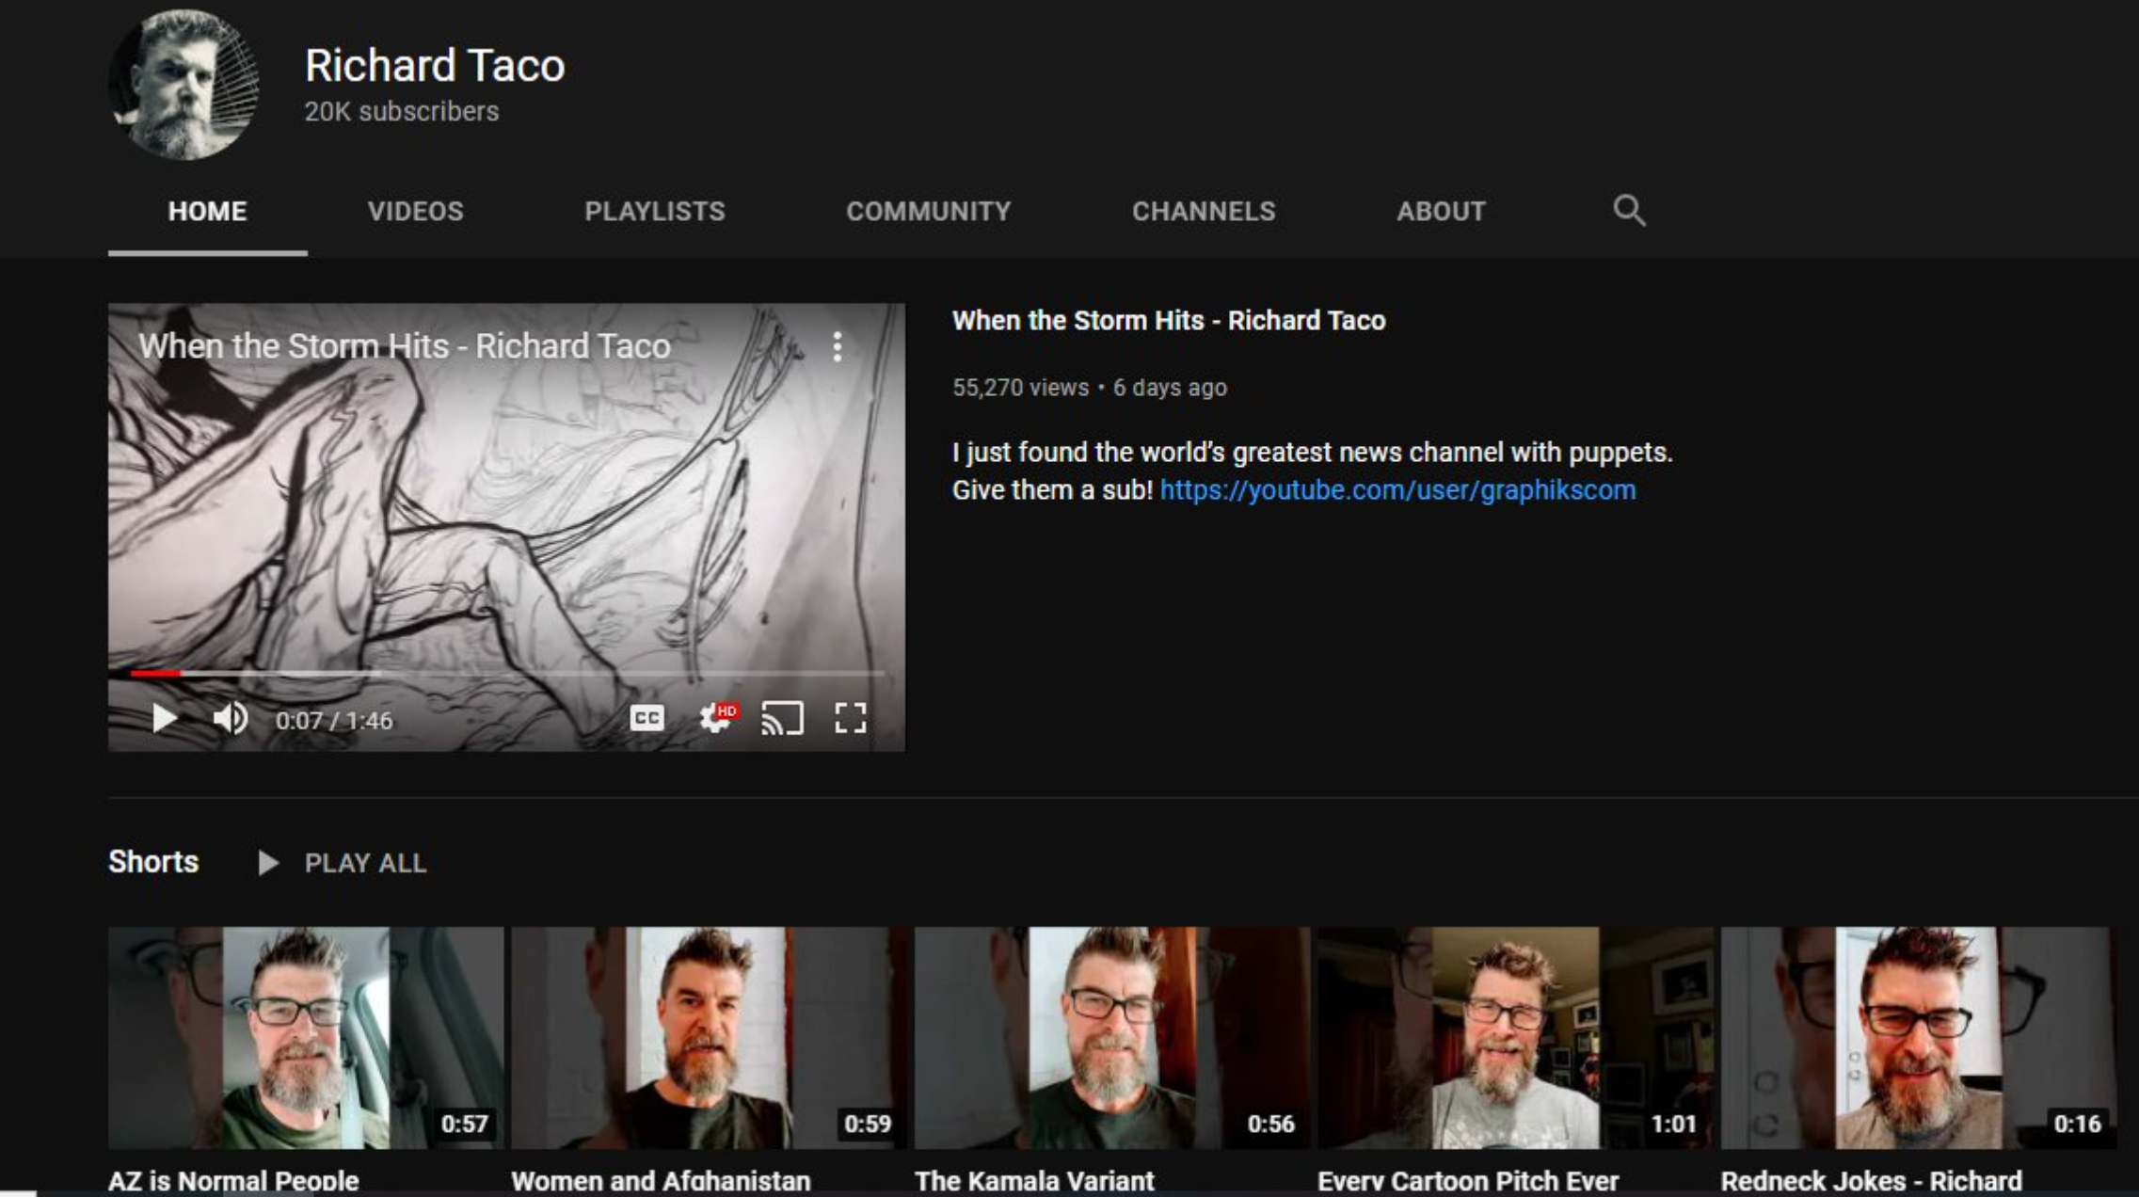Open the Every Cartoon Pitch Ever thumbnail

[1515, 1037]
